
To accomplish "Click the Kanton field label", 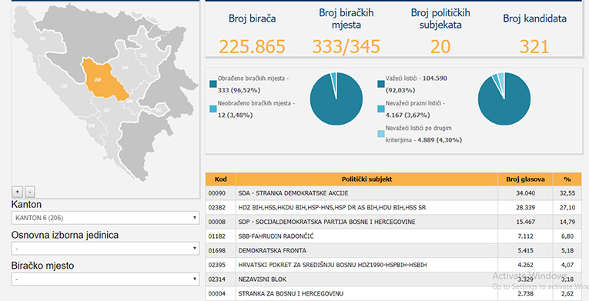I will tap(26, 205).
